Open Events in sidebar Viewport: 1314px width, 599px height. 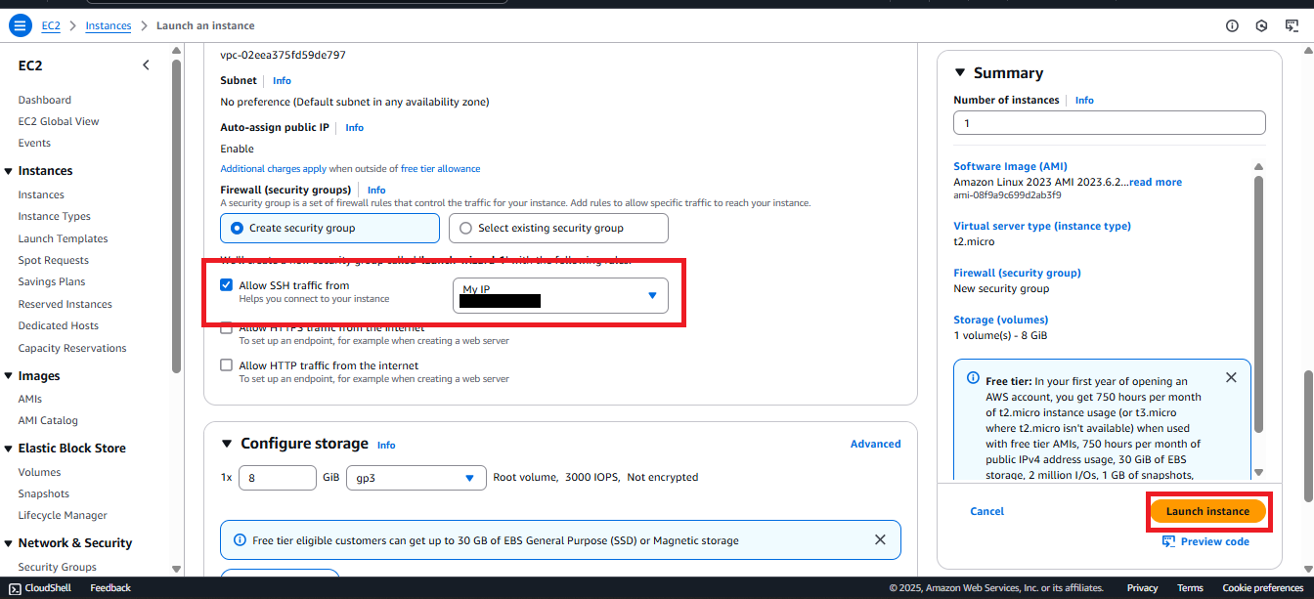click(34, 143)
